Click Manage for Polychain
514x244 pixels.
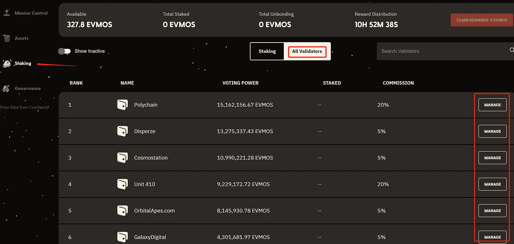click(x=492, y=105)
